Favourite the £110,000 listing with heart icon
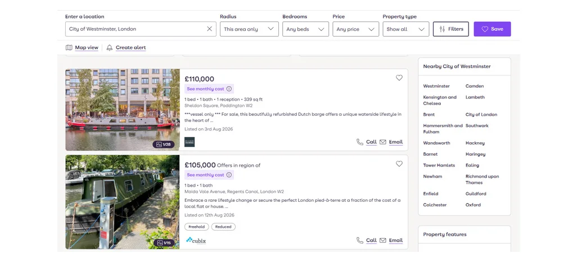 tap(399, 78)
